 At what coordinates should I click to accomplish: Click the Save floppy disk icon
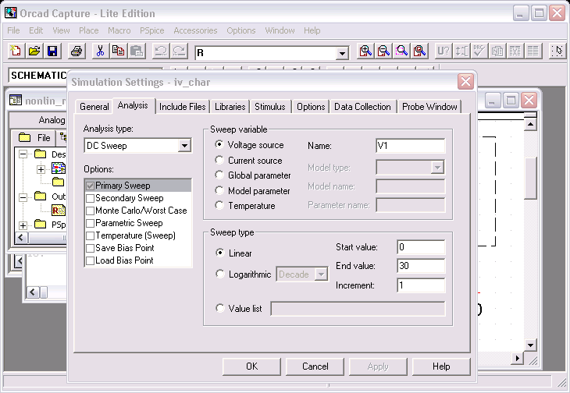(52, 51)
